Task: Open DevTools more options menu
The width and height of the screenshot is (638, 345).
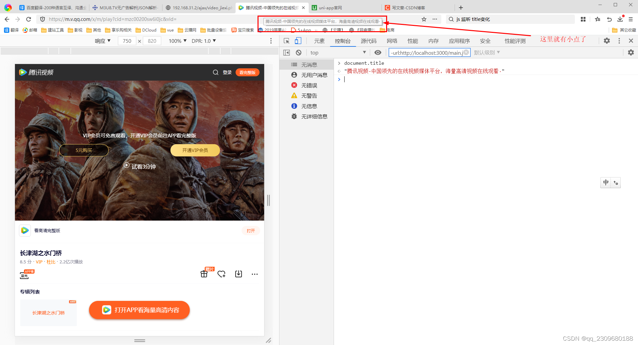Action: click(619, 41)
